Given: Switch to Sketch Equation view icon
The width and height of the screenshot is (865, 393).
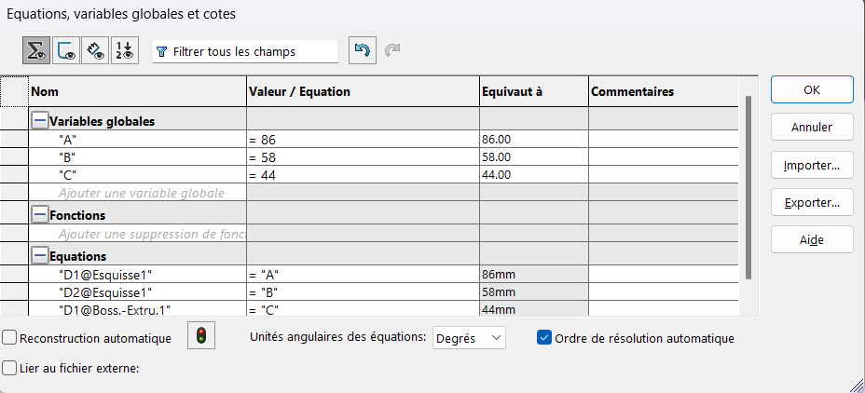Looking at the screenshot, I should pos(66,51).
